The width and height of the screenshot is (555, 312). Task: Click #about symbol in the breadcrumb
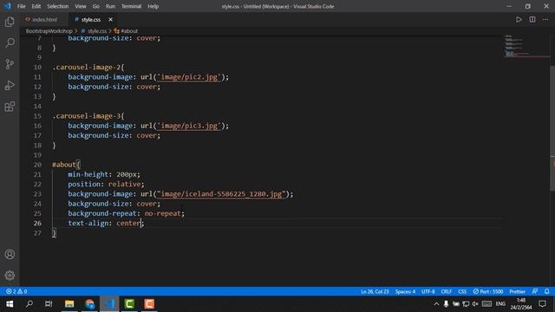point(129,31)
